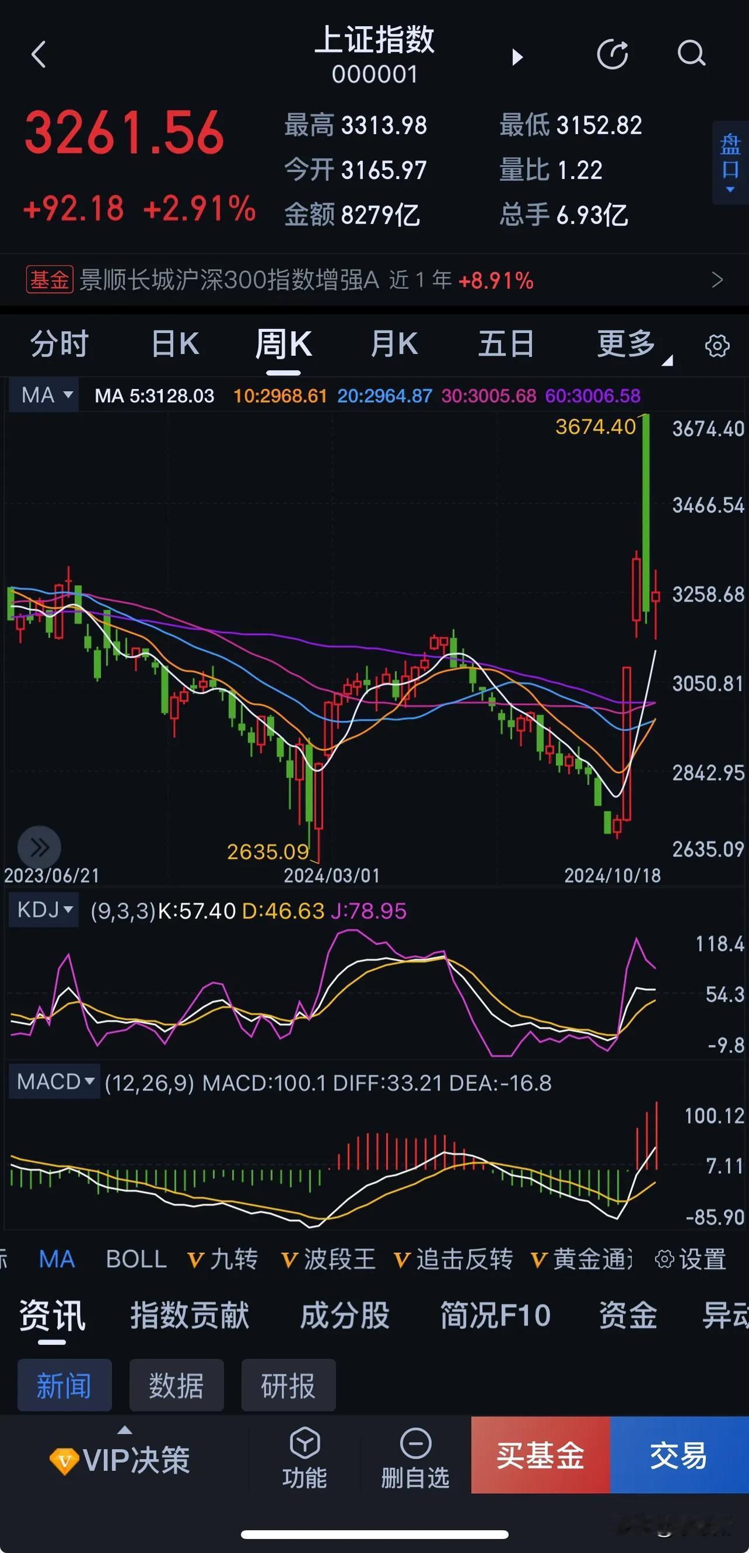Tap the back arrow icon
Screen dimensions: 749x1553
pos(39,55)
